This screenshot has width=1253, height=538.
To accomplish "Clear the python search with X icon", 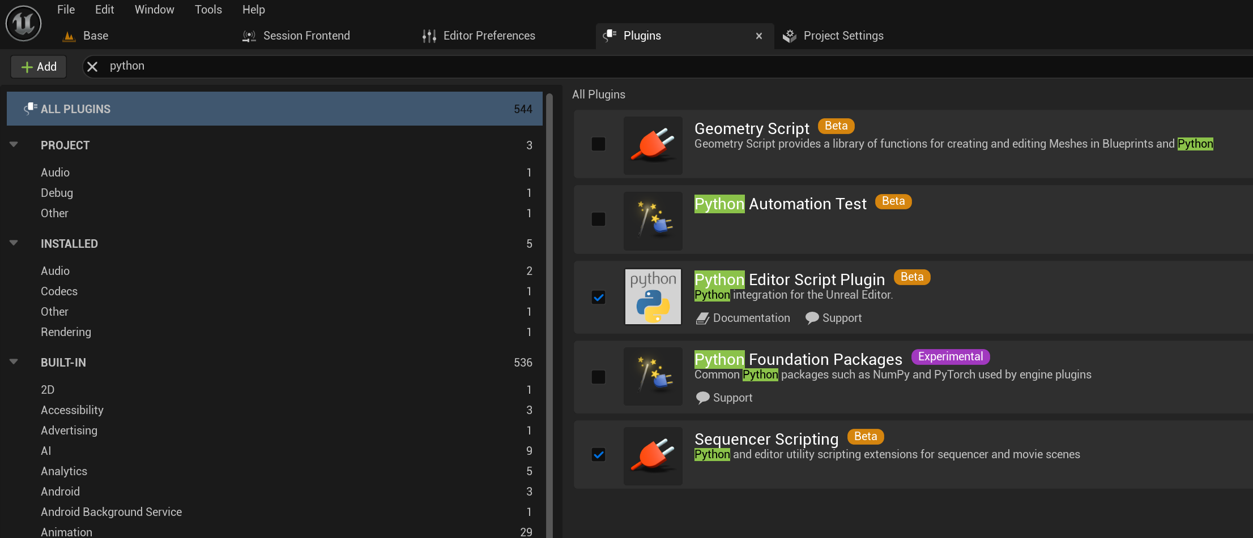I will point(92,67).
